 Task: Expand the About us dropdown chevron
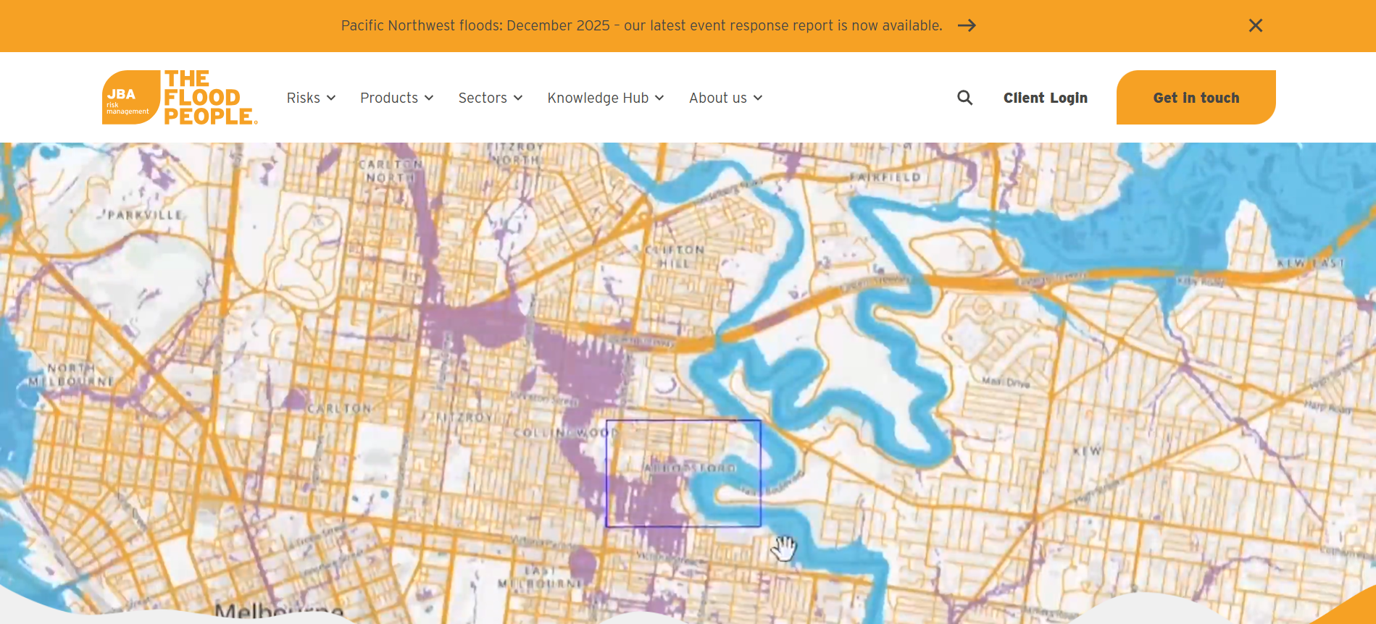coord(758,98)
